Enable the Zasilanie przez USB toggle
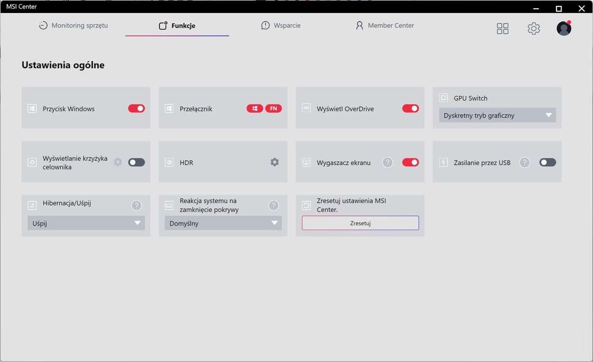593x362 pixels. click(548, 162)
